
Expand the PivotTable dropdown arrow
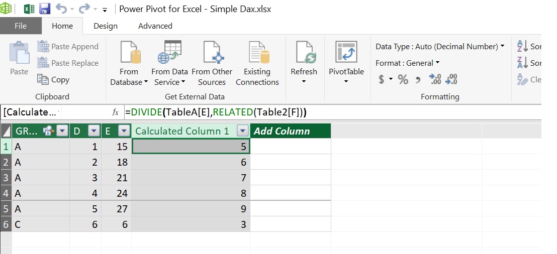tap(346, 82)
